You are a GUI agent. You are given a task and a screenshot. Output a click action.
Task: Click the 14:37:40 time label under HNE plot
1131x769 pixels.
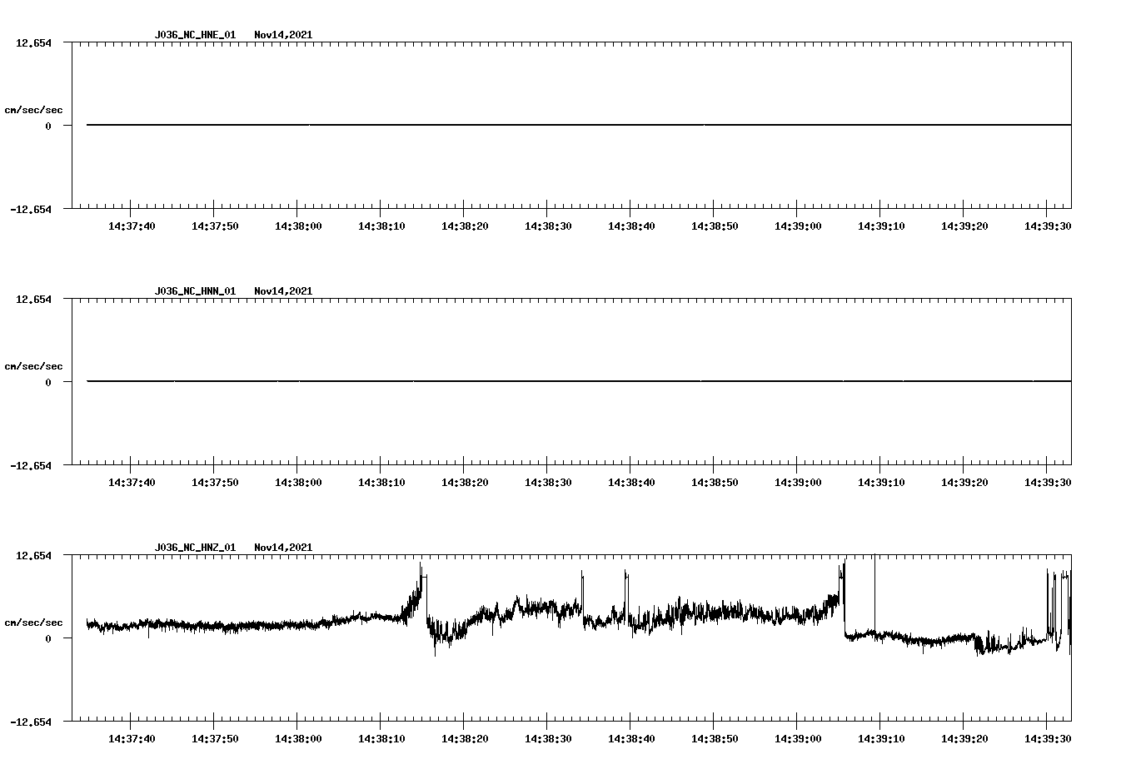pos(132,226)
